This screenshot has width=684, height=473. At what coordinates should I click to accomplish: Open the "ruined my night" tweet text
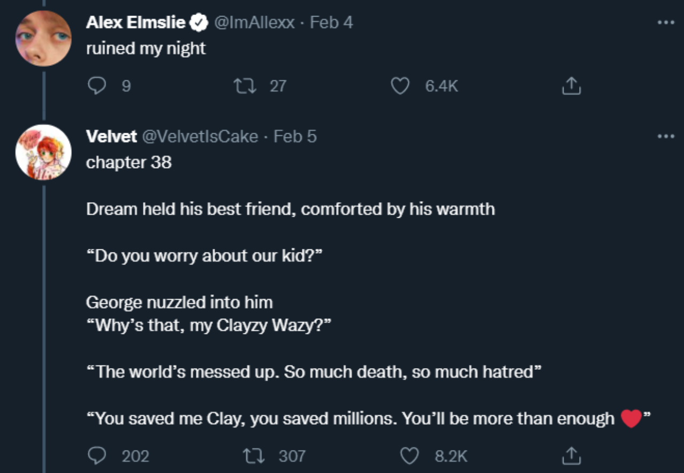[146, 48]
